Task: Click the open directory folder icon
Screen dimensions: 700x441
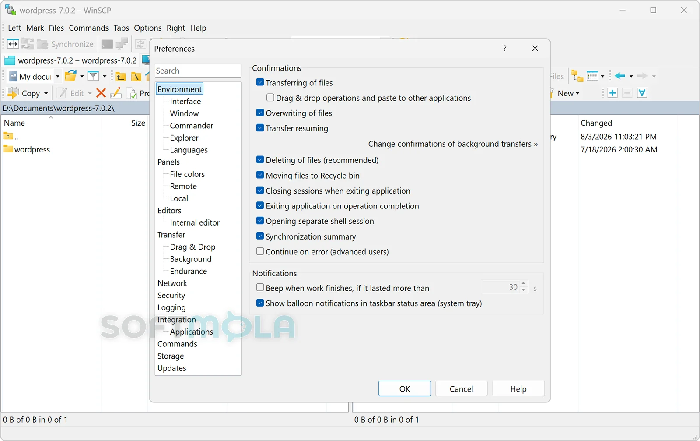Action: click(x=70, y=76)
